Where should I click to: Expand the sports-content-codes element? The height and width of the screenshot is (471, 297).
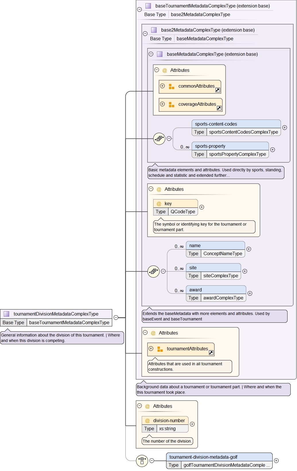click(285, 128)
